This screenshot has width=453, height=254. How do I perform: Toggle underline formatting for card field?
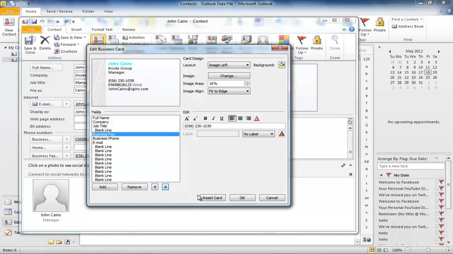pyautogui.click(x=222, y=119)
